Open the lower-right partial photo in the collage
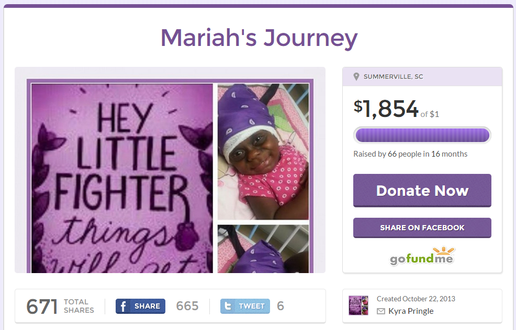Viewport: 516px width, 330px height. click(263, 249)
